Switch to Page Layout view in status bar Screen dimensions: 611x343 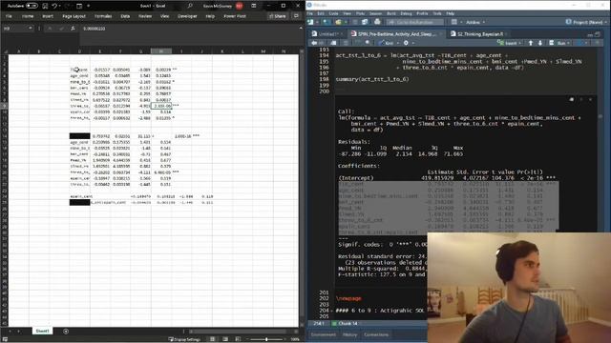[x=225, y=339]
